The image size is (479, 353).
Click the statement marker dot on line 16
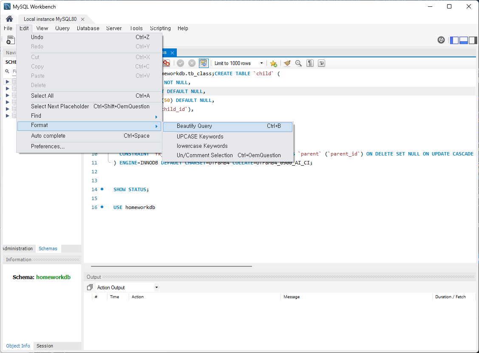tap(102, 207)
